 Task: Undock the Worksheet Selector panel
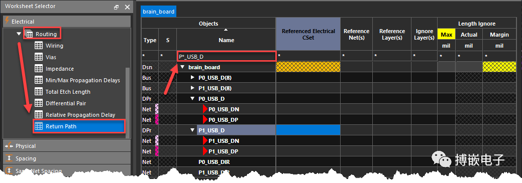(x=116, y=7)
